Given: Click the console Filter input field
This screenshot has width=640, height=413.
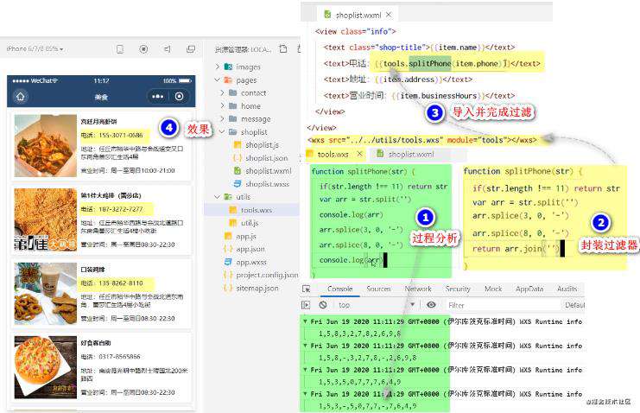Looking at the screenshot, I should point(502,305).
